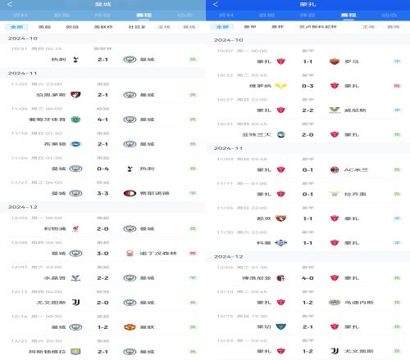
Task: Switch to the 数据 tab on the 蒙扎 page
Action: pos(266,16)
